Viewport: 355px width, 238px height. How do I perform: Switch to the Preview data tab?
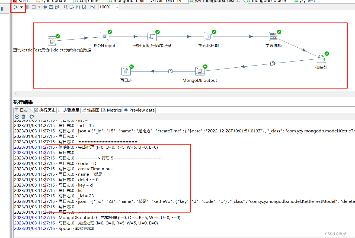[x=139, y=110]
